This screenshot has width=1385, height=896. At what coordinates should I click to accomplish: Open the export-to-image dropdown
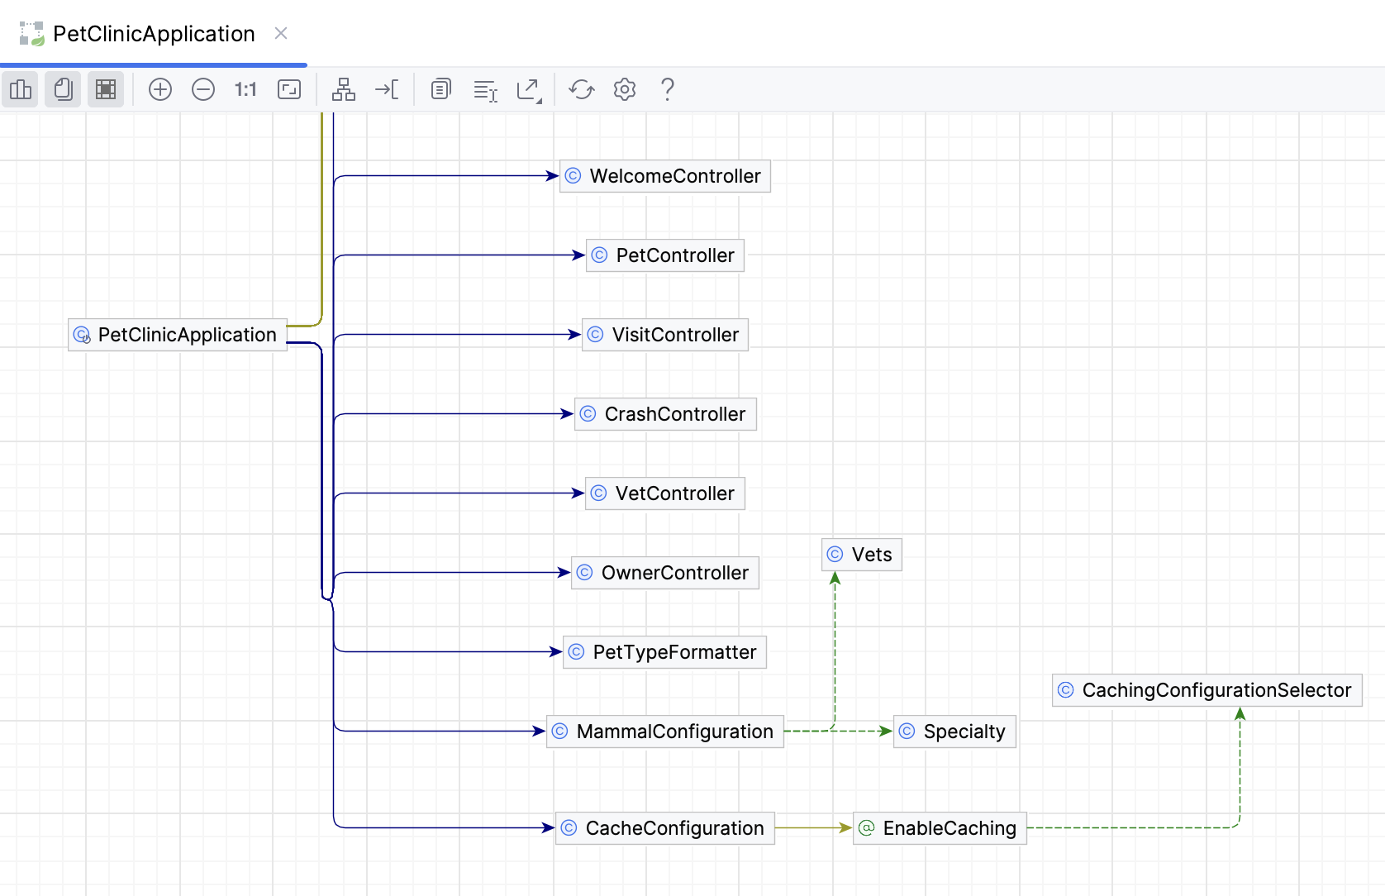[x=529, y=89]
